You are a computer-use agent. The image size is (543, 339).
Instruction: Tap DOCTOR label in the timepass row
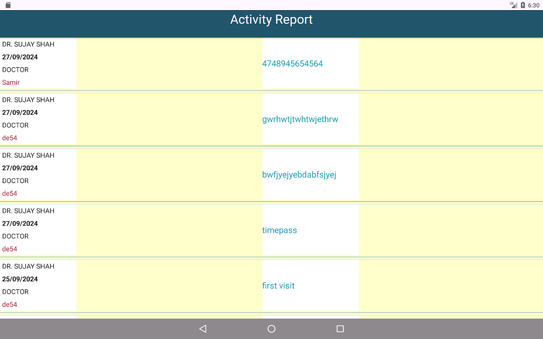15,236
